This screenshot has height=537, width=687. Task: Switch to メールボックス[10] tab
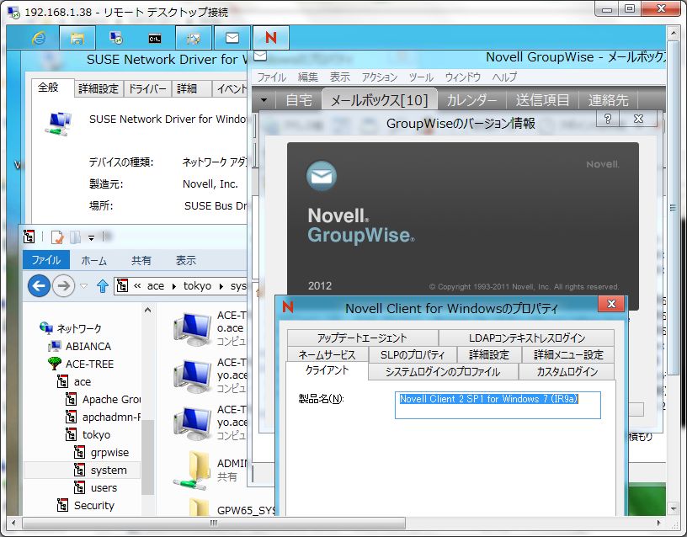point(380,100)
